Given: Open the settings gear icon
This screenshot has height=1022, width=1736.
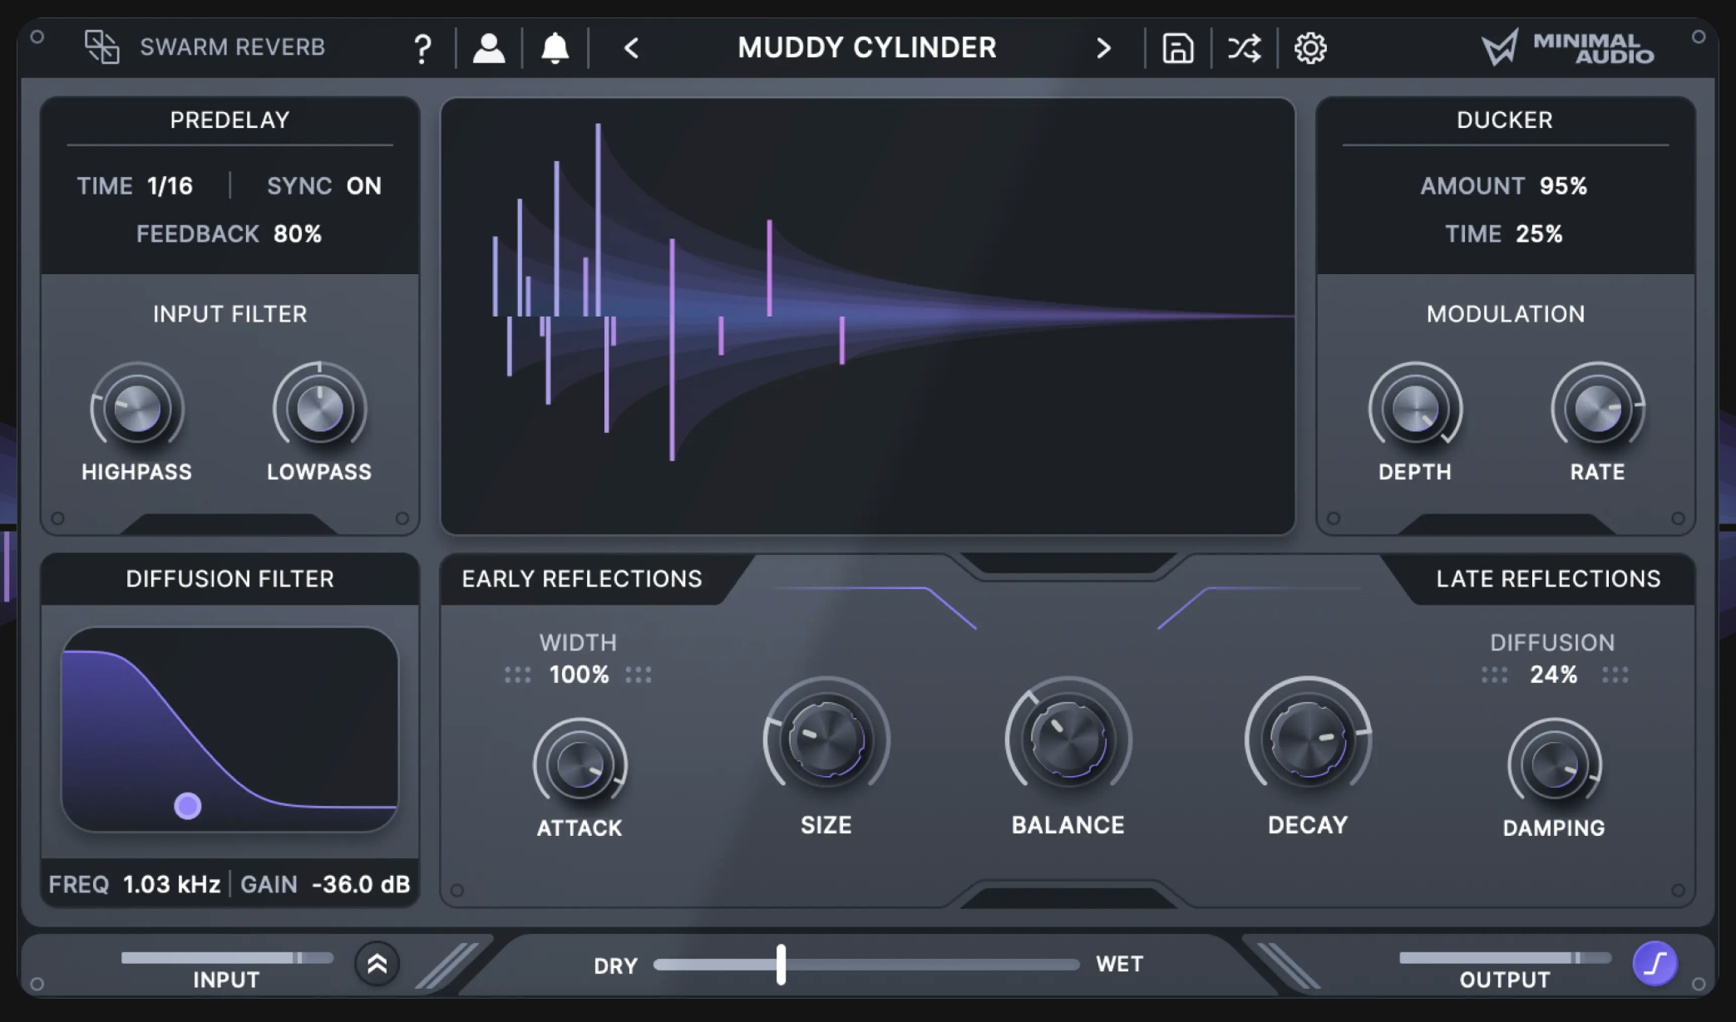Looking at the screenshot, I should tap(1310, 48).
